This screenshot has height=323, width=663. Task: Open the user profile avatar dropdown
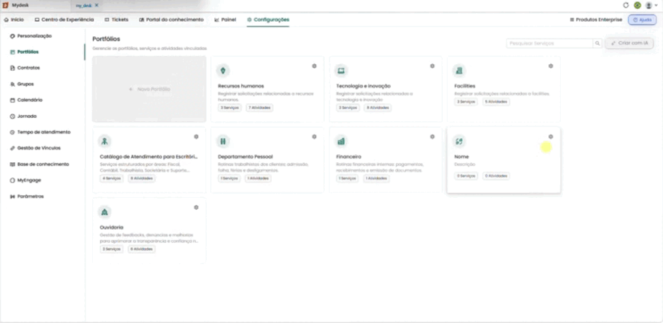point(651,5)
